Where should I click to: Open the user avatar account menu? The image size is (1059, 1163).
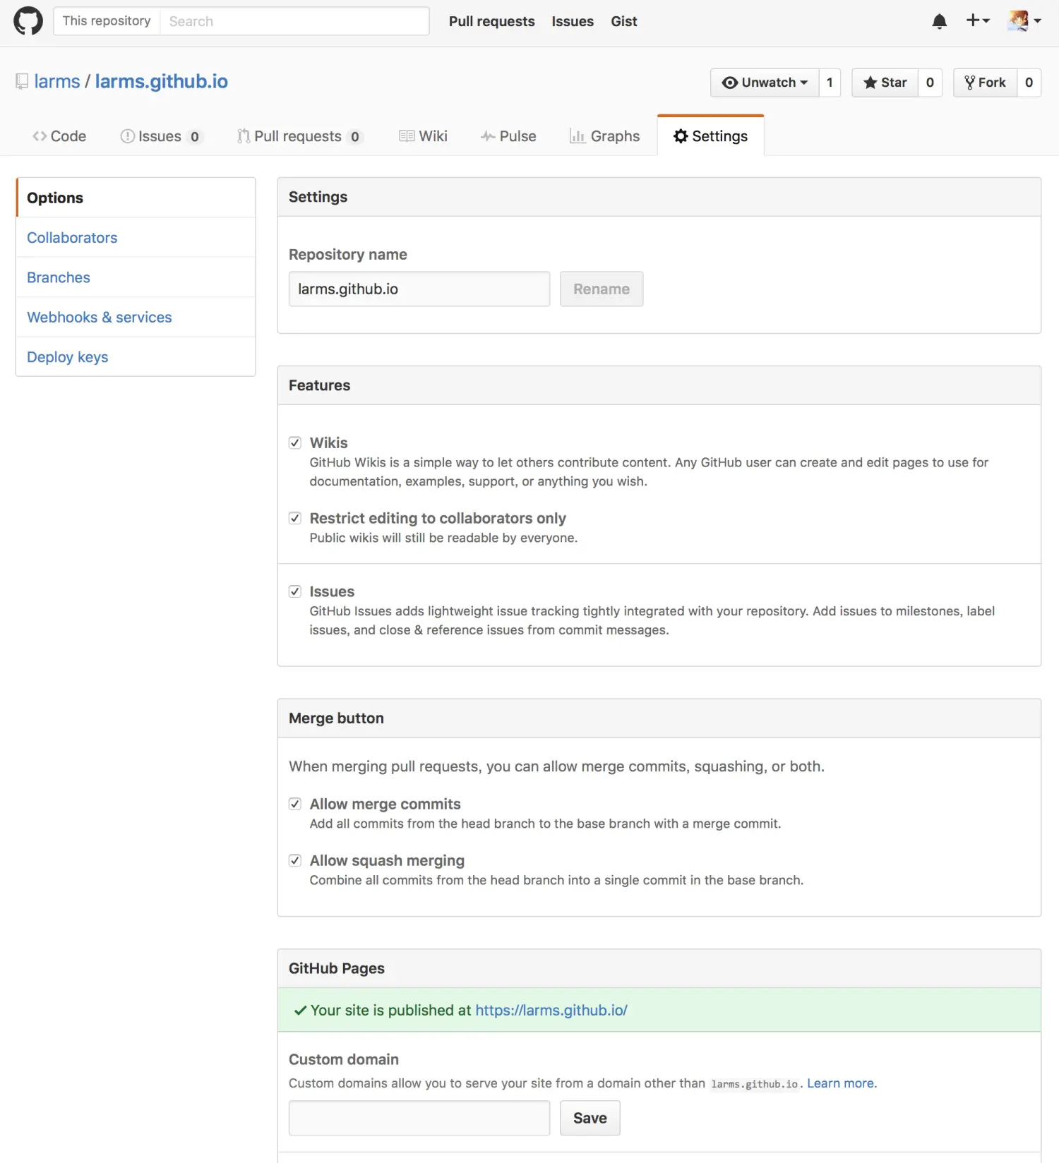point(1024,20)
